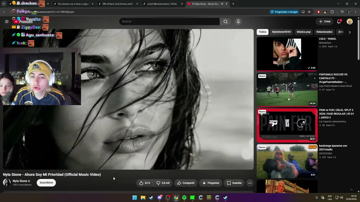Image resolution: width=360 pixels, height=202 pixels.
Task: Open File Explorer from the taskbar
Action: 143,198
